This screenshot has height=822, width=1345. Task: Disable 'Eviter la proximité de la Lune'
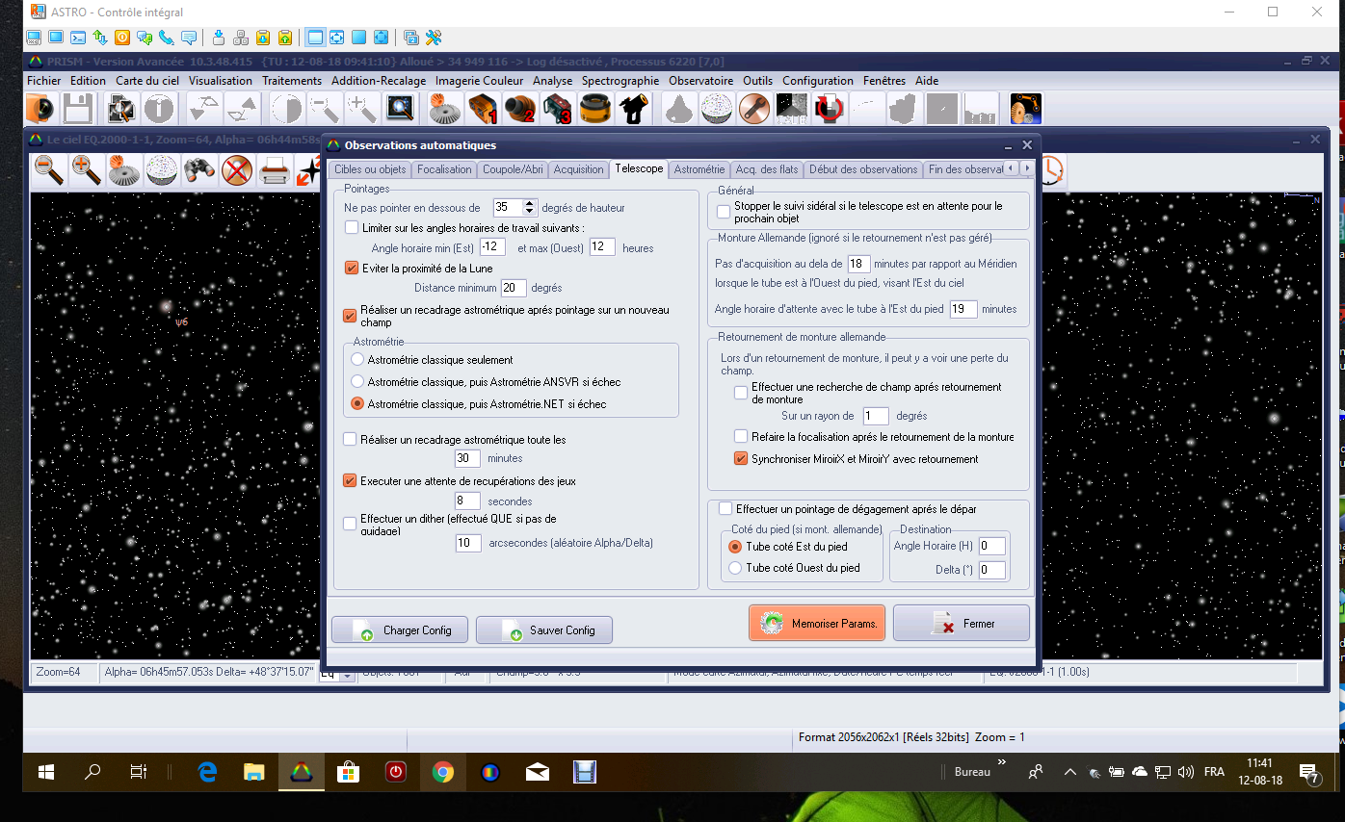(352, 269)
